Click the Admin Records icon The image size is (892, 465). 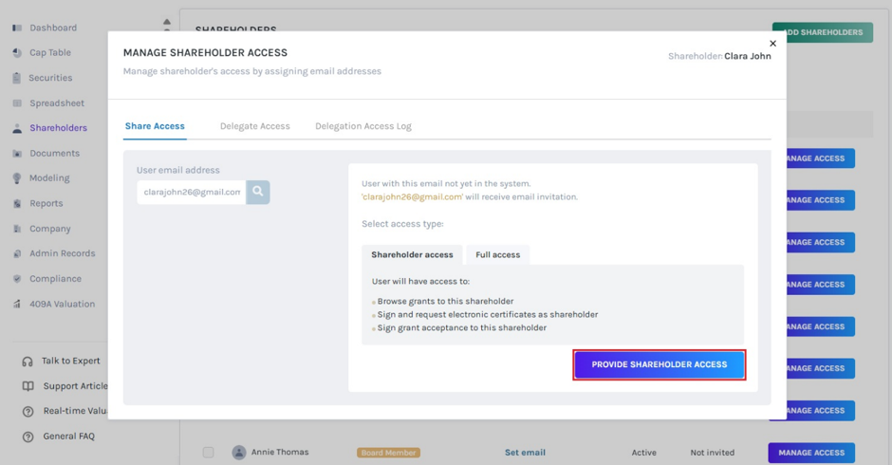[x=17, y=253]
